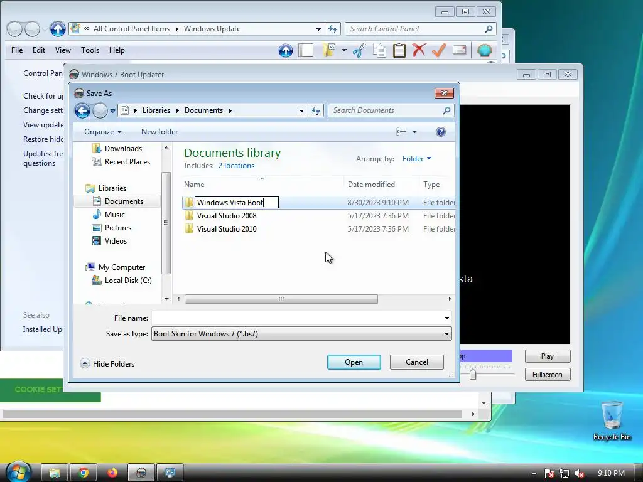Click the Copy icon in Control Panel toolbar
Image resolution: width=643 pixels, height=482 pixels.
(x=379, y=50)
